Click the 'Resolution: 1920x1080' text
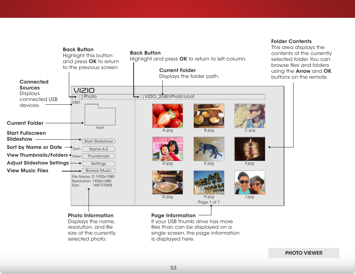Viewport: 355px width, 274px height. 92,181
